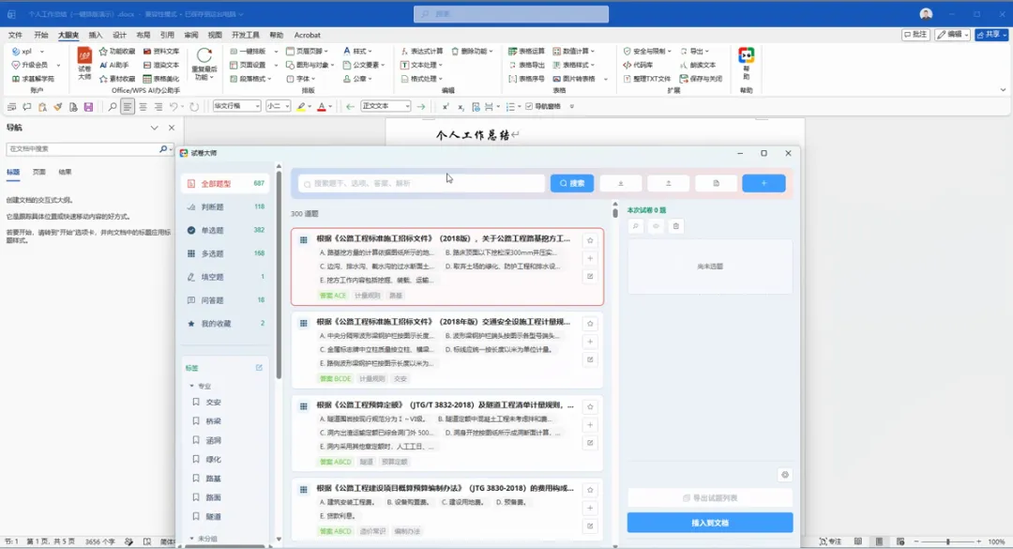Open the colorful 帮助 help icon
1013x549 pixels.
tap(747, 62)
